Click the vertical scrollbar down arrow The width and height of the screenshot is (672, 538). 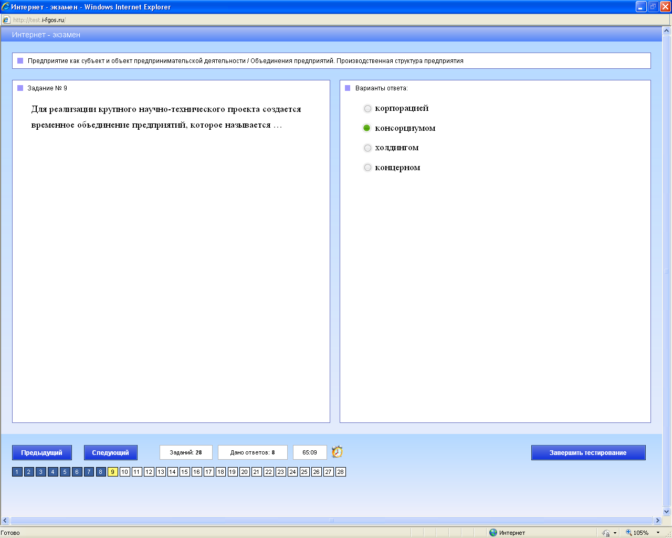[x=667, y=511]
